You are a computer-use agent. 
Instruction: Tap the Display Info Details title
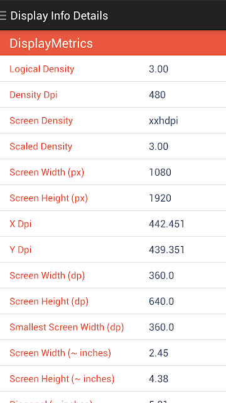click(x=59, y=16)
